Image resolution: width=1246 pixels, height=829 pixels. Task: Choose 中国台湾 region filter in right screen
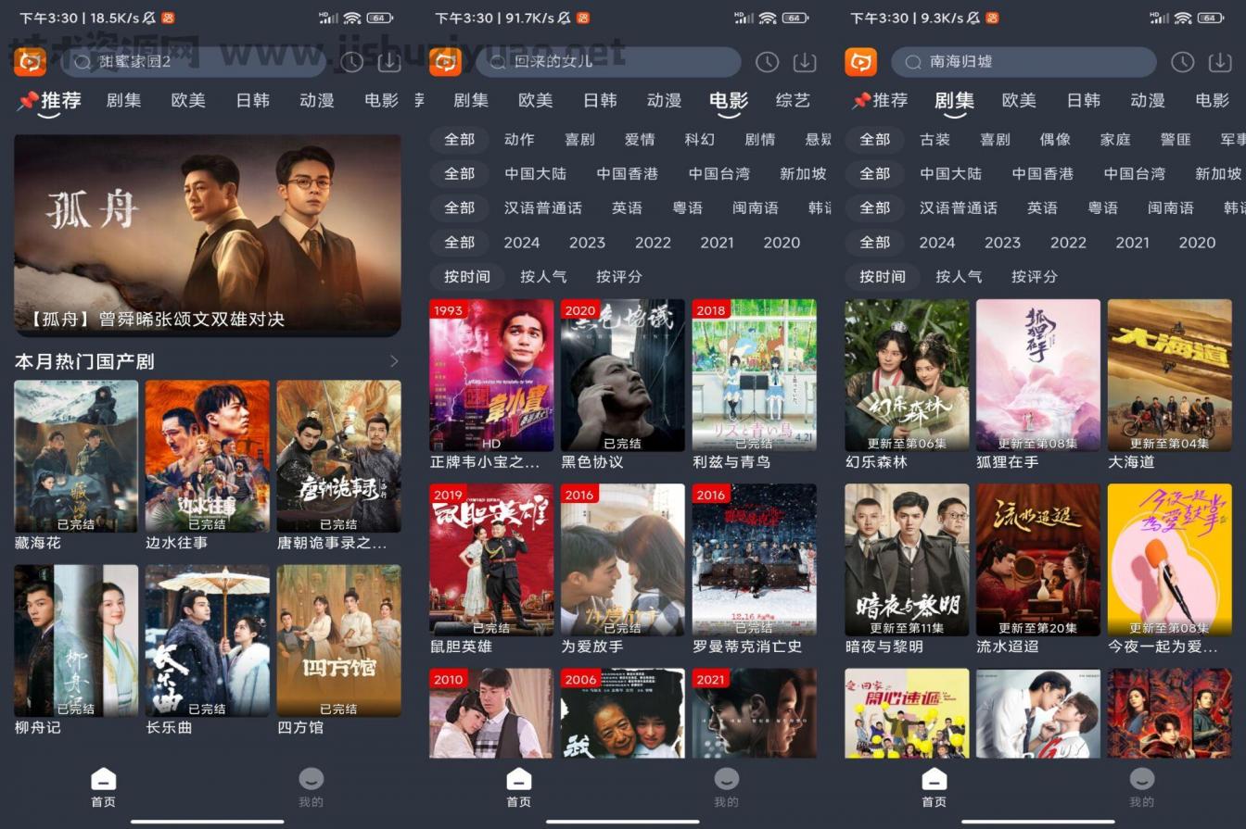(x=1134, y=173)
